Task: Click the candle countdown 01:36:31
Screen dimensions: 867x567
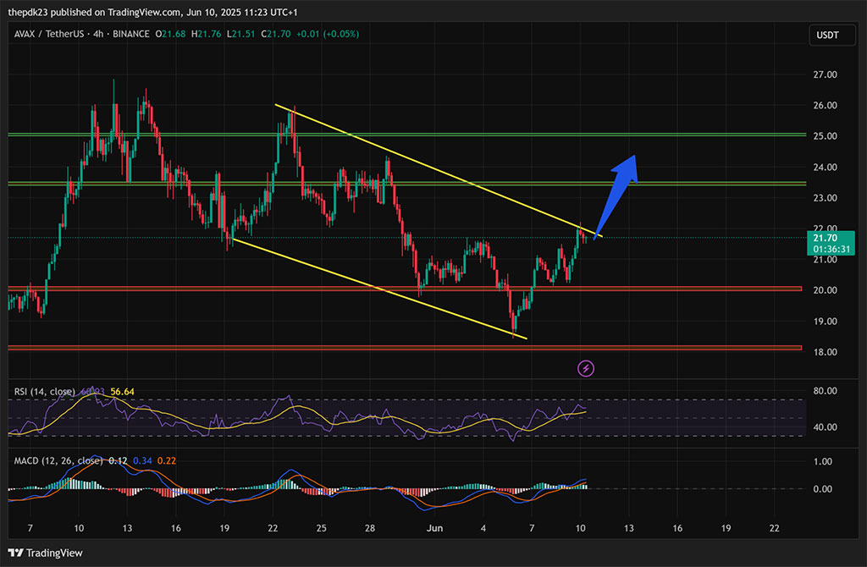Action: 831,250
